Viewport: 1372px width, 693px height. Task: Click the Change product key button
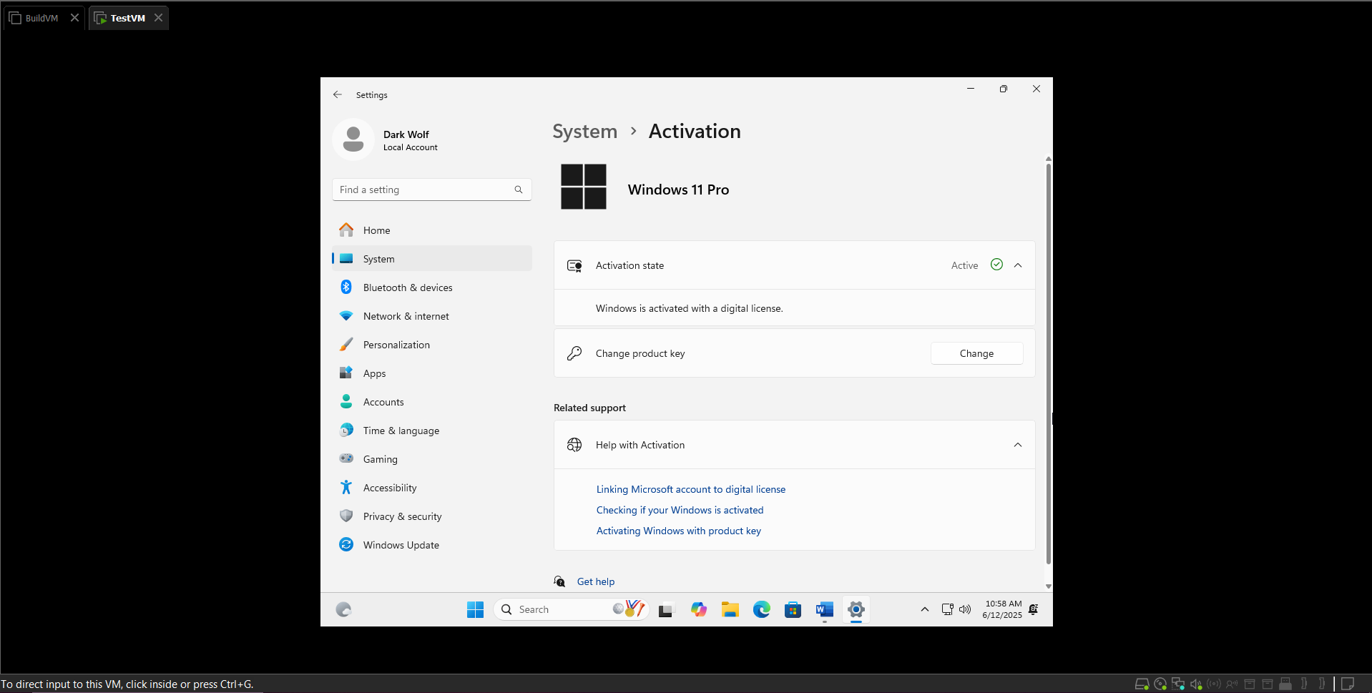coord(976,353)
